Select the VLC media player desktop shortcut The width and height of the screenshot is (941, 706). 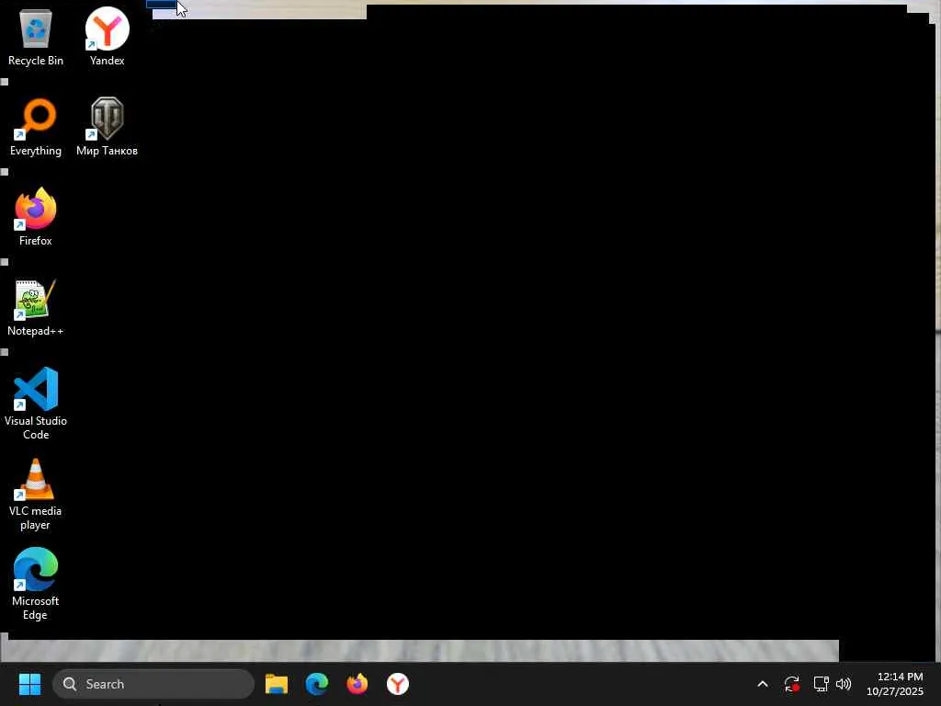36,495
